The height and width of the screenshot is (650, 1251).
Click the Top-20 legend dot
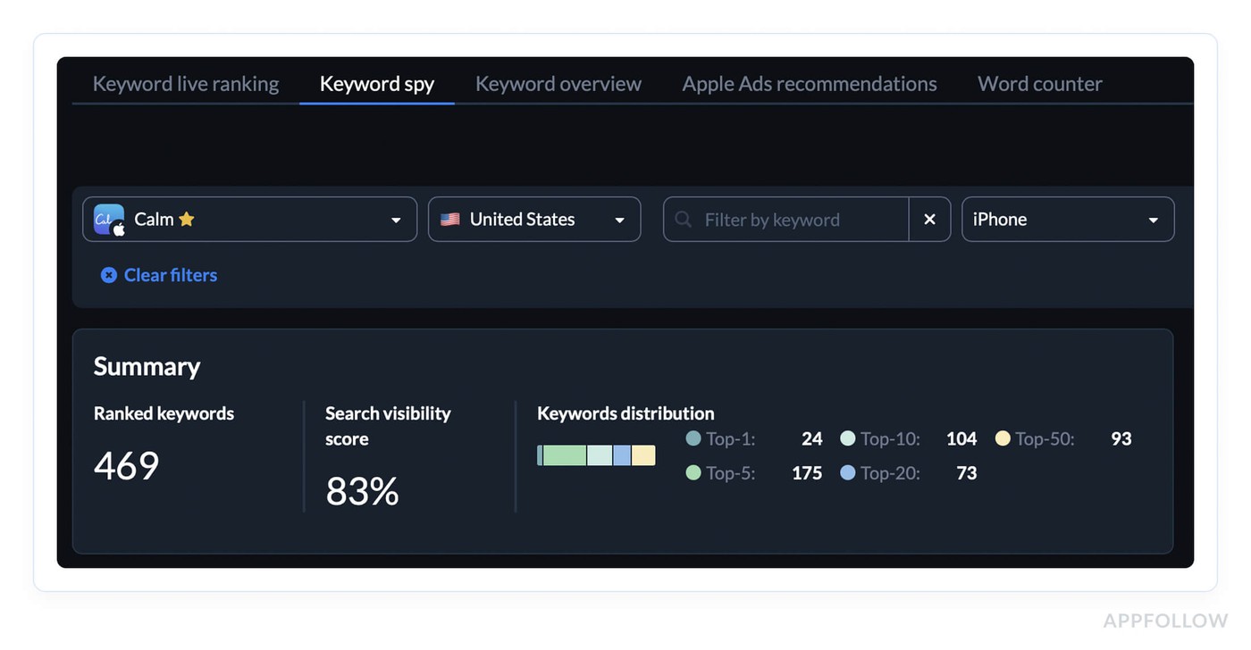848,472
